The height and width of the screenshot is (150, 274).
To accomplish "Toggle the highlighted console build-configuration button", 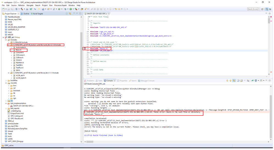I will point(234,81).
